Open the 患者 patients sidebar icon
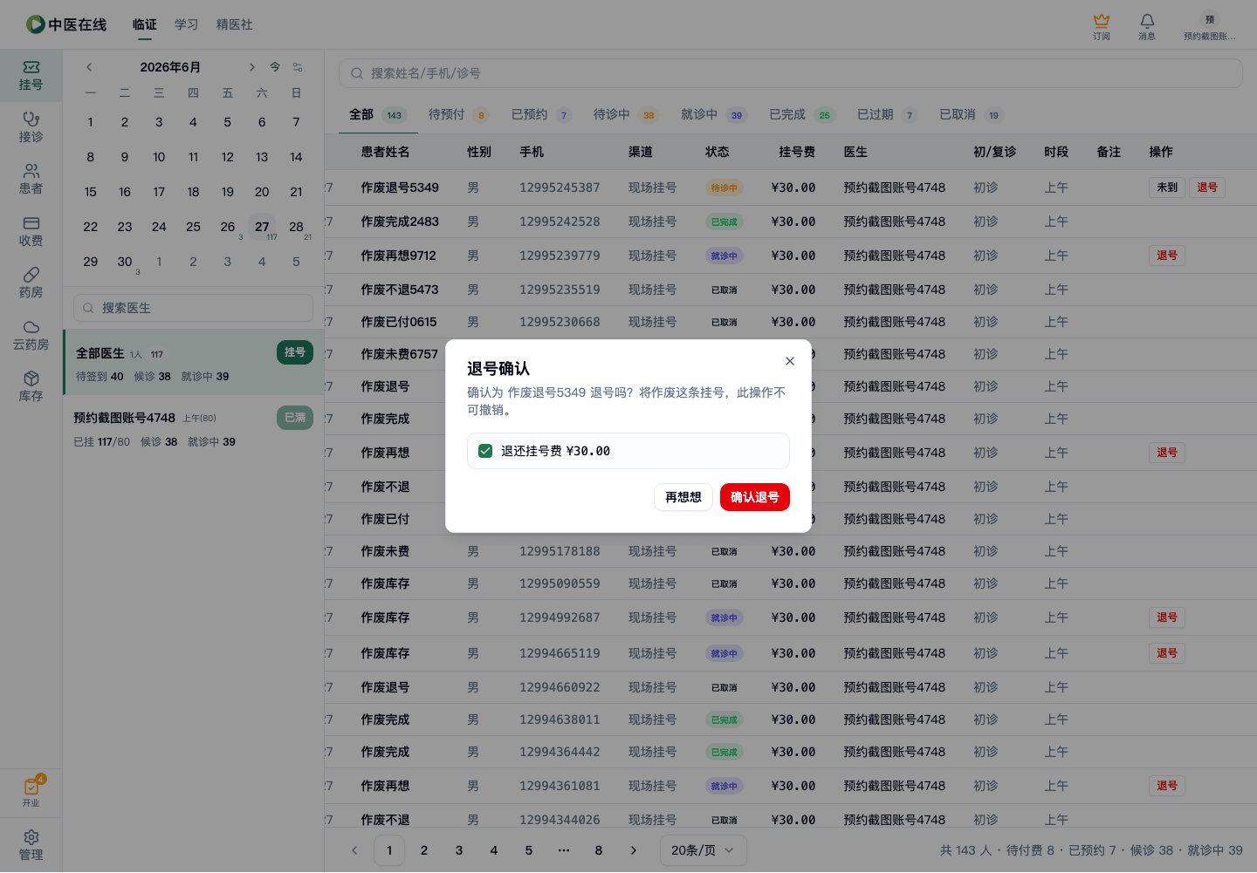Screen dimensions: 1257x873 [x=31, y=180]
